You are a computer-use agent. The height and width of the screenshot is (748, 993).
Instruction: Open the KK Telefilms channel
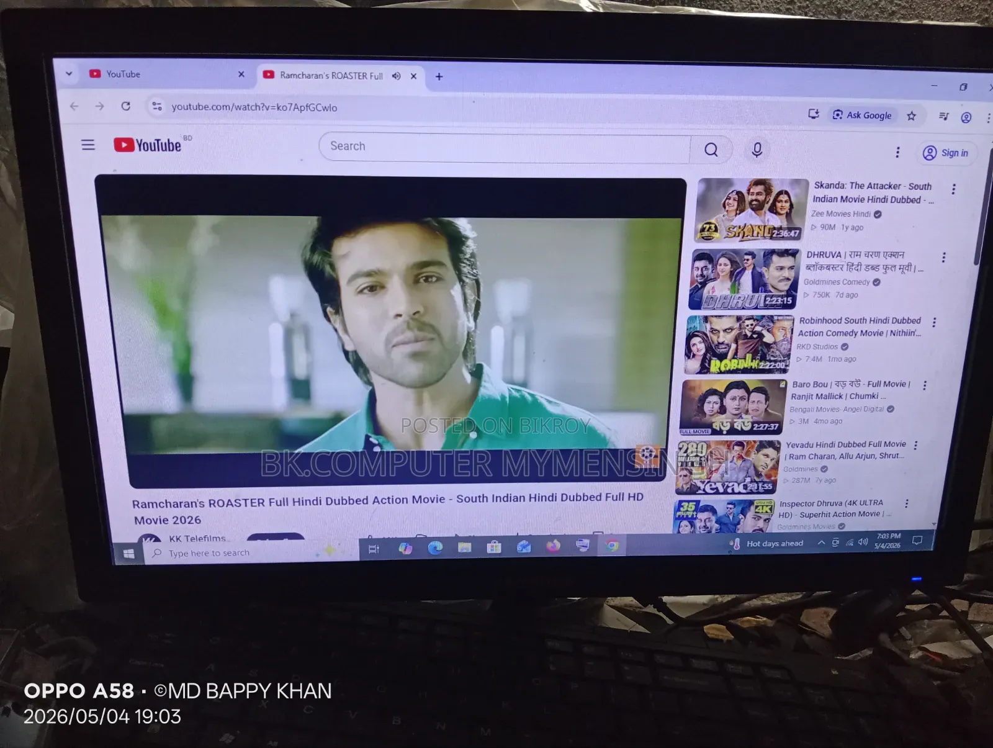[x=197, y=539]
